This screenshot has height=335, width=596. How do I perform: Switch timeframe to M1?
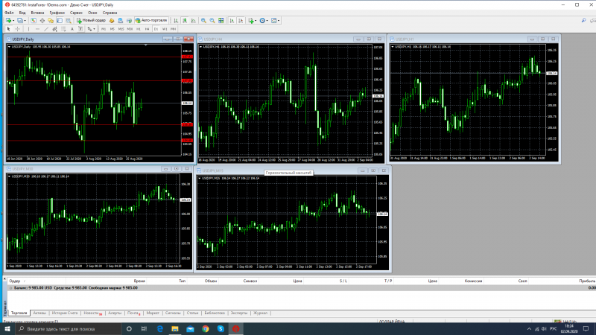tap(104, 29)
